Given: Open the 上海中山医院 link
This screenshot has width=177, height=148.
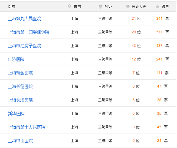Looking at the screenshot, I should pyautogui.click(x=20, y=141).
